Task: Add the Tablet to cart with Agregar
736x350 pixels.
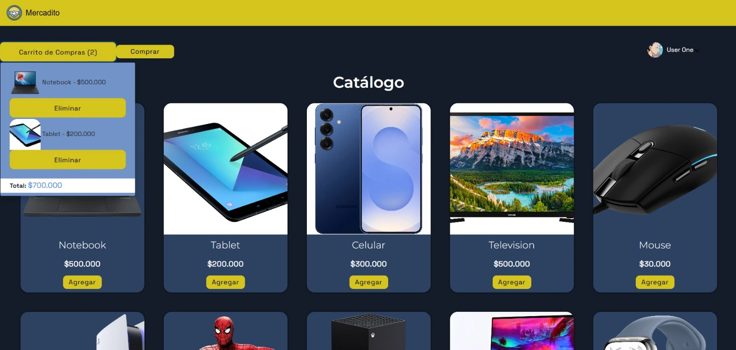Action: (225, 282)
